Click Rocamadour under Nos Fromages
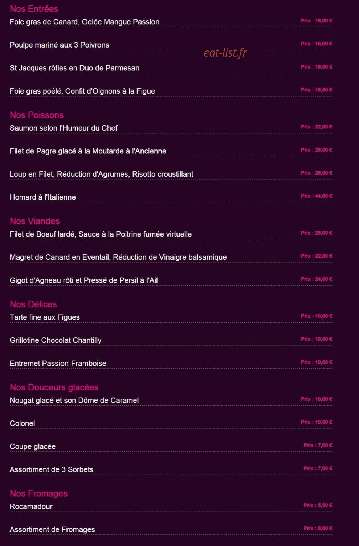359x546 pixels. 31,506
